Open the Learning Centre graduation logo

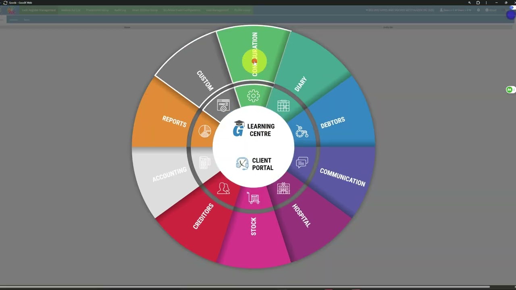coord(239,128)
